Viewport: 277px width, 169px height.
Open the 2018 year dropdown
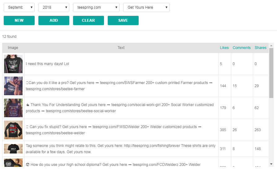pyautogui.click(x=54, y=7)
